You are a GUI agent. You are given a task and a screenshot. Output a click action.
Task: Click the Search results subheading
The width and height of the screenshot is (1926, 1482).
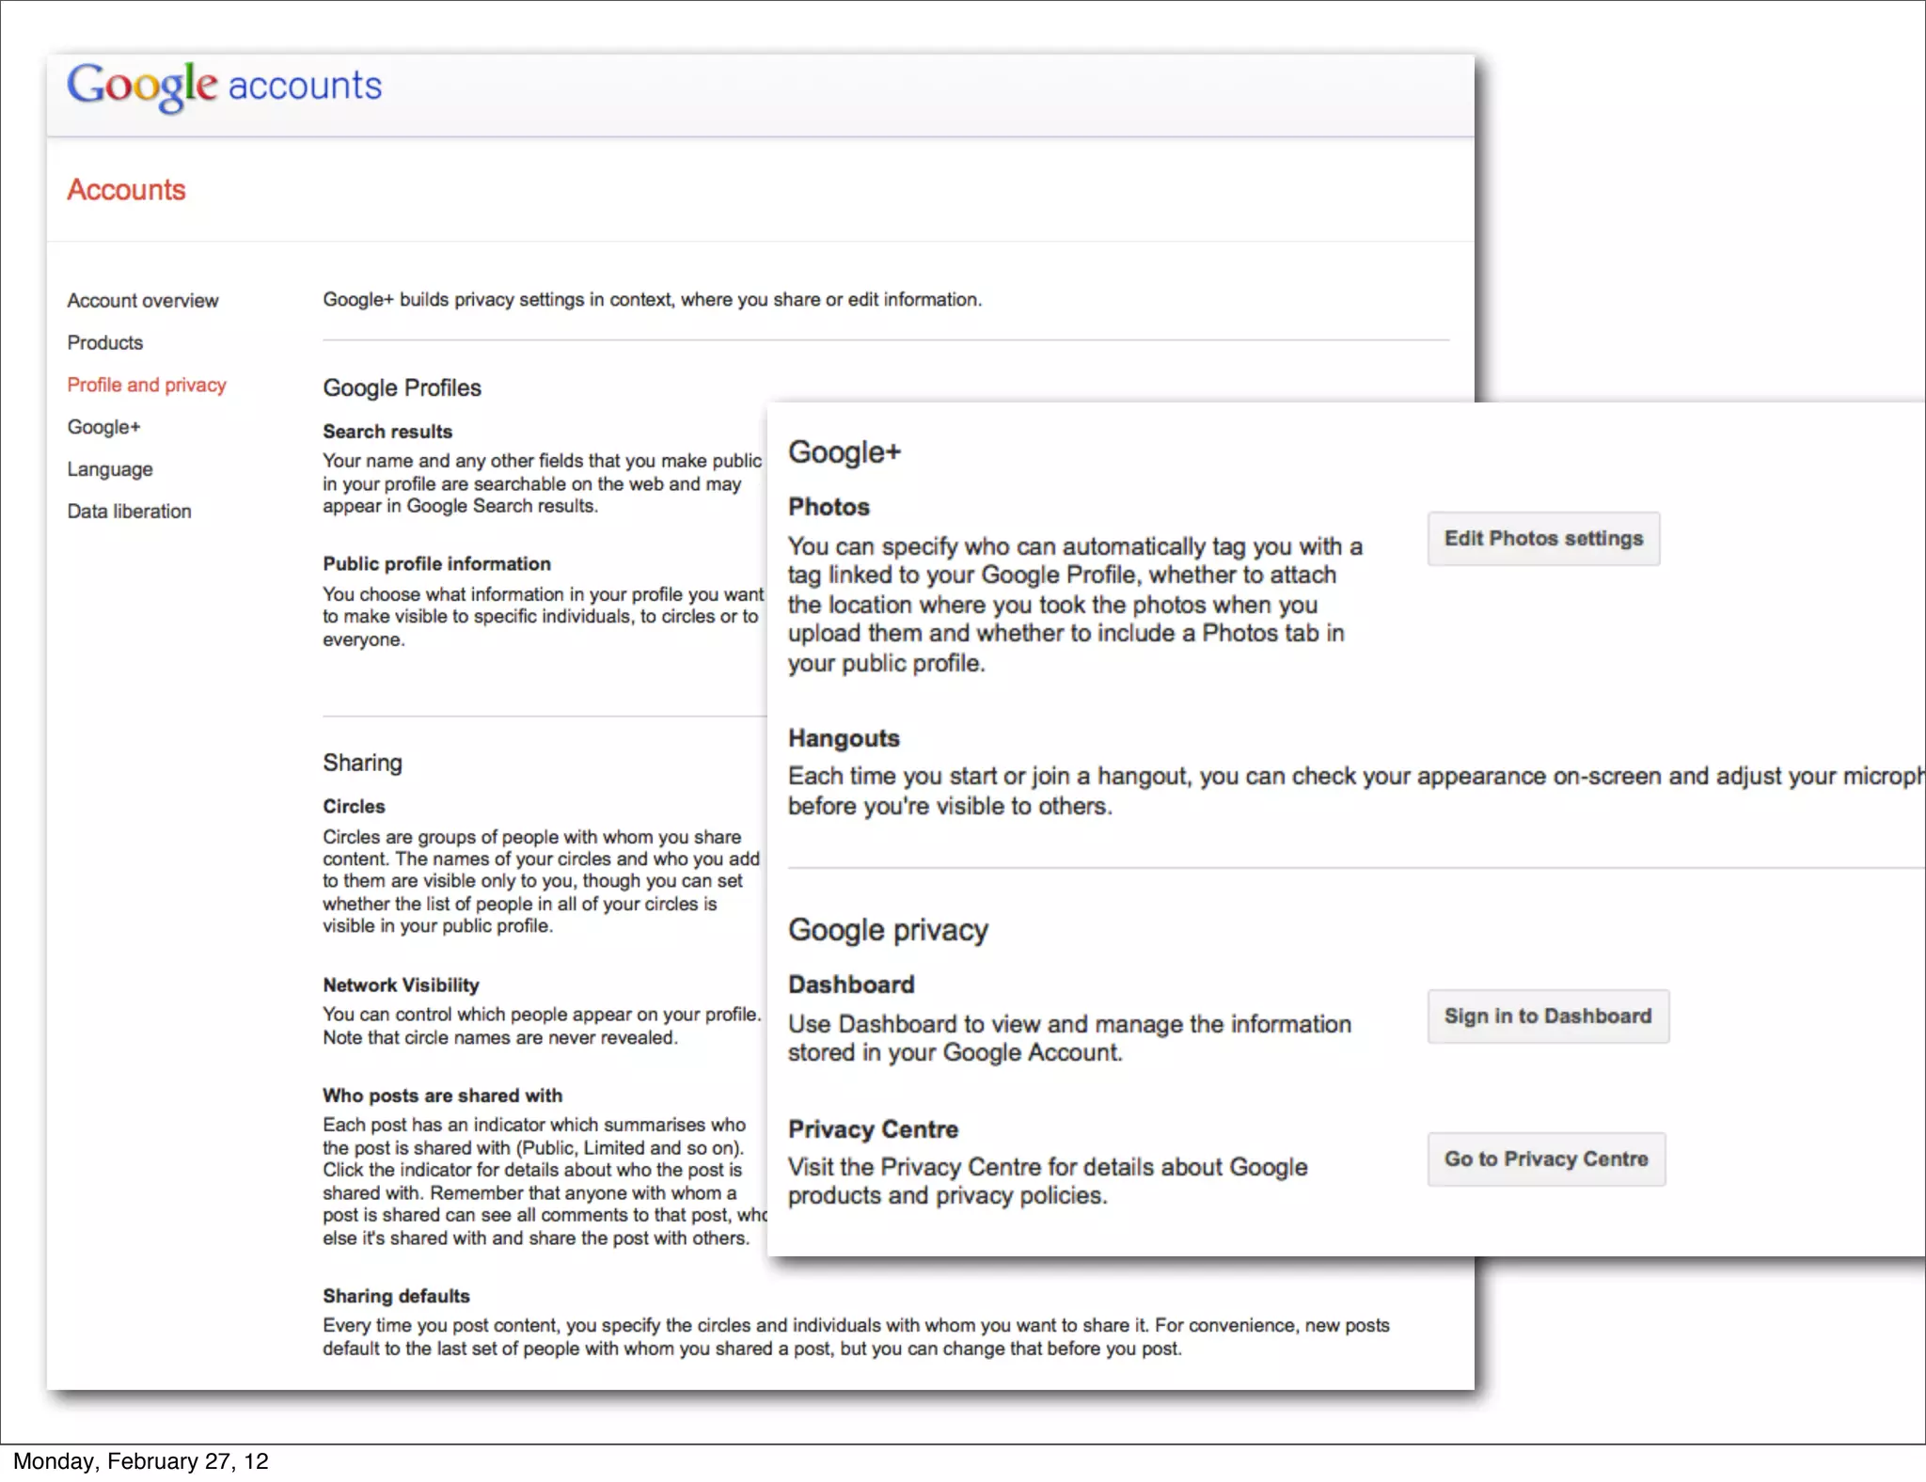387,432
